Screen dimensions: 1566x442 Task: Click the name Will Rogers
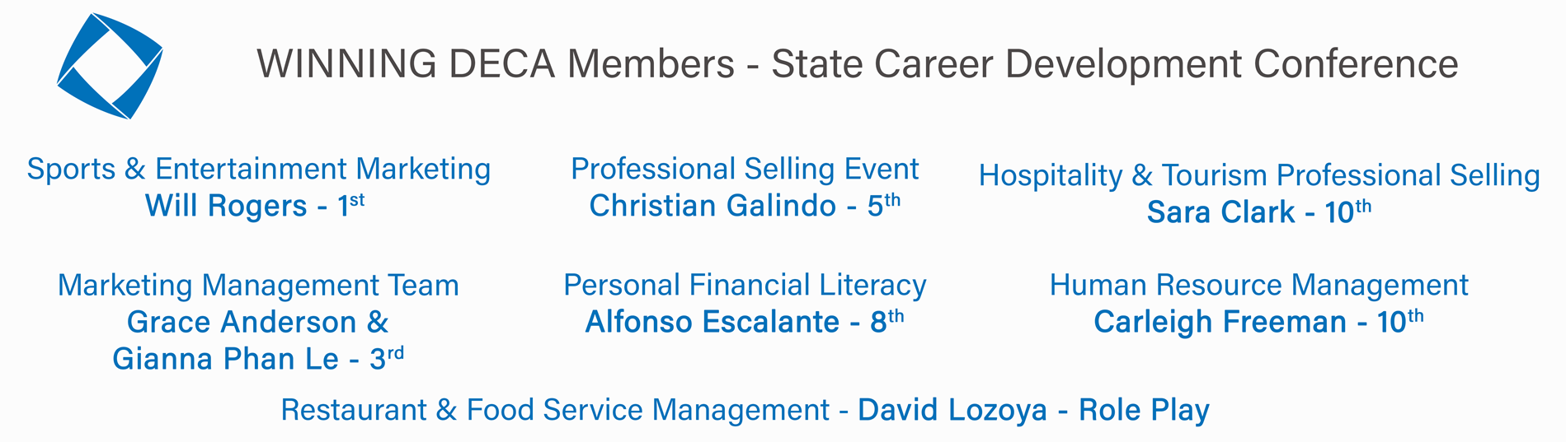[x=225, y=206]
